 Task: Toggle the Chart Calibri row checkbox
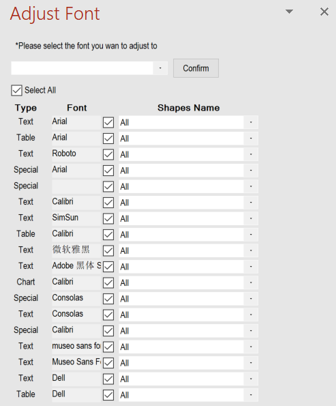coord(108,282)
